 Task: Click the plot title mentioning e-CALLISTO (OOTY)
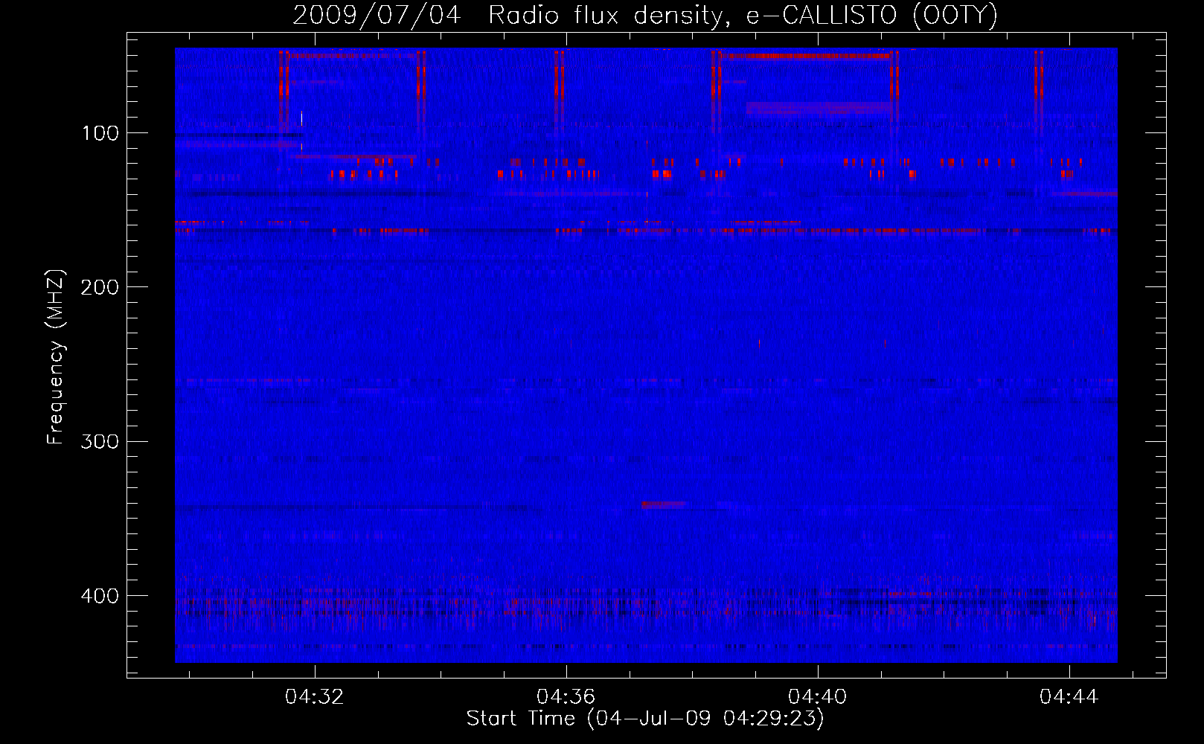pos(644,15)
